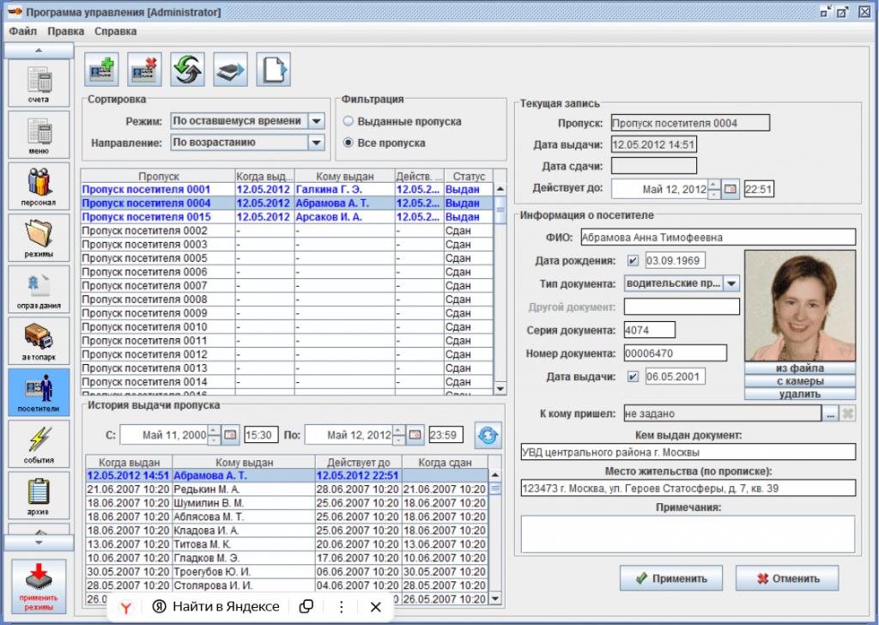Open the 'персонал' sidebar section
This screenshot has height=625, width=879.
point(38,186)
